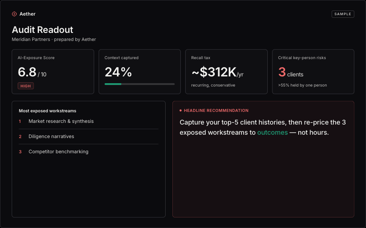Click the Critical key-person risks label

302,58
